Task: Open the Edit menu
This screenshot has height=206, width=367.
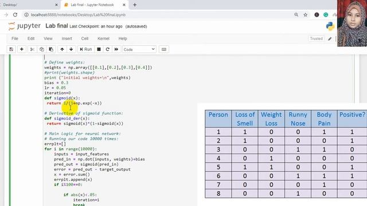Action: pyautogui.click(x=31, y=38)
